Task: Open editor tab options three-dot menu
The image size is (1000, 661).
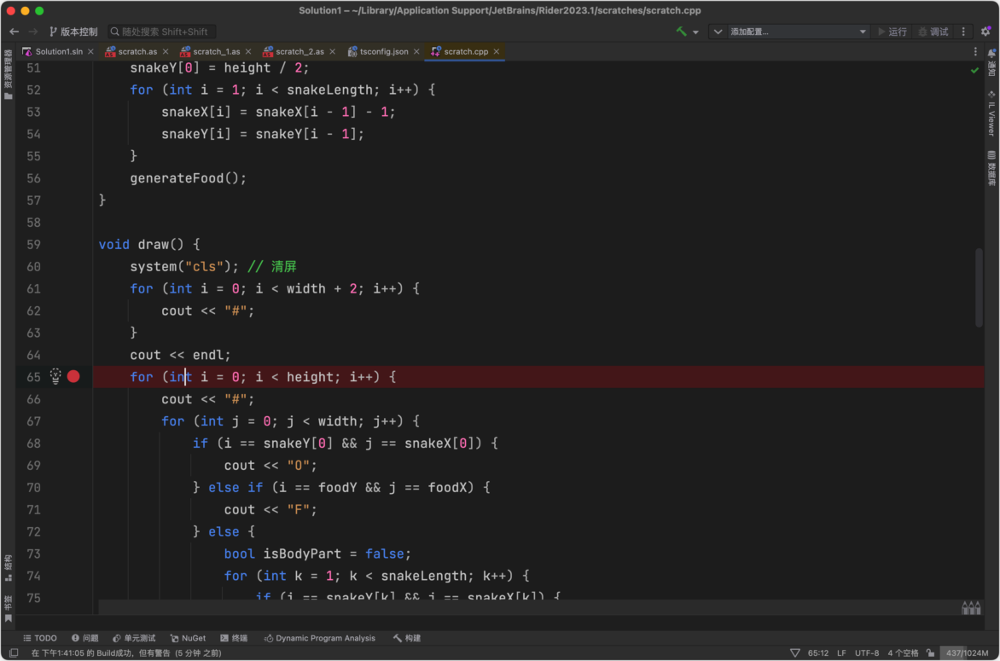Action: (x=975, y=52)
